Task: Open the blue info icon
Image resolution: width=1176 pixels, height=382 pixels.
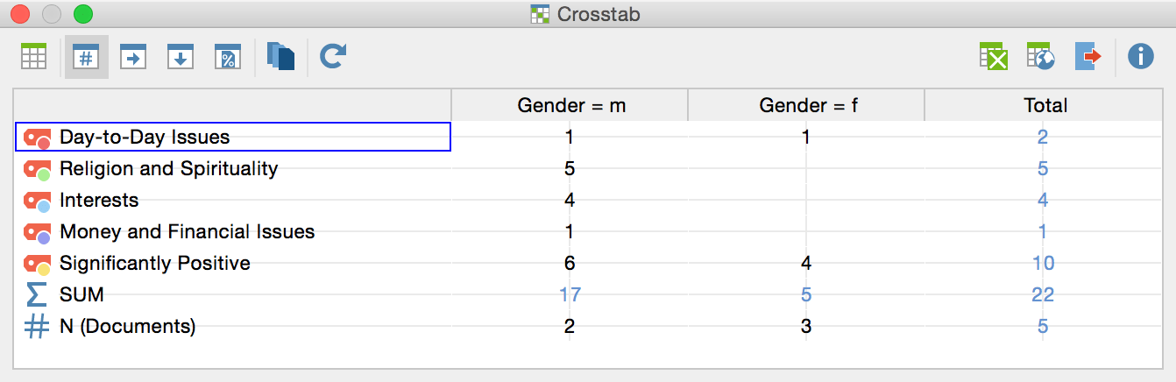Action: pos(1140,58)
